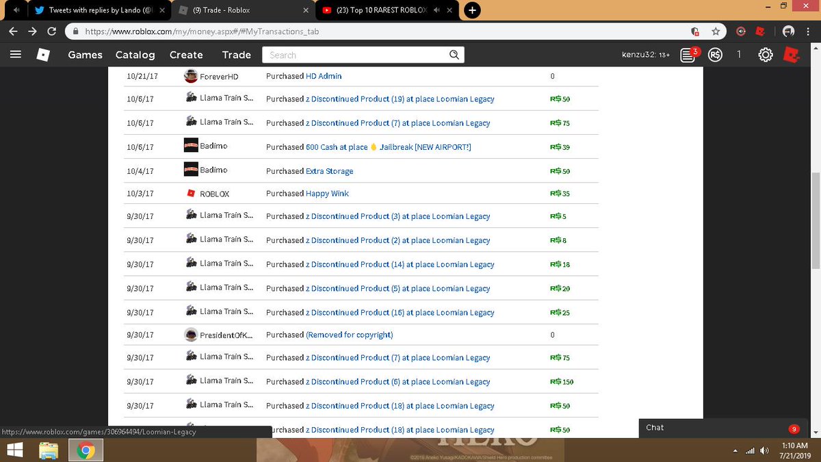This screenshot has width=821, height=462.
Task: Focus the Roblox search field
Action: pos(356,55)
